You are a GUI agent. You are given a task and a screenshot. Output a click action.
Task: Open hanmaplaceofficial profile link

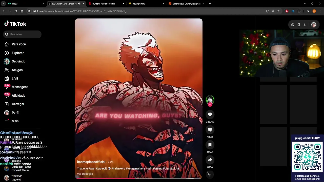click(x=91, y=162)
